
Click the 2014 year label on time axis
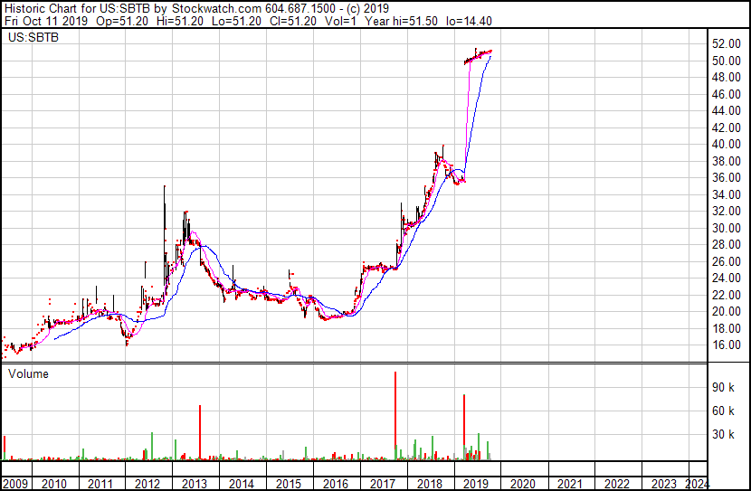[x=242, y=484]
